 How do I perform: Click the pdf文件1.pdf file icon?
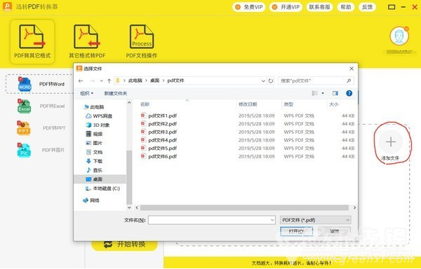pos(143,116)
